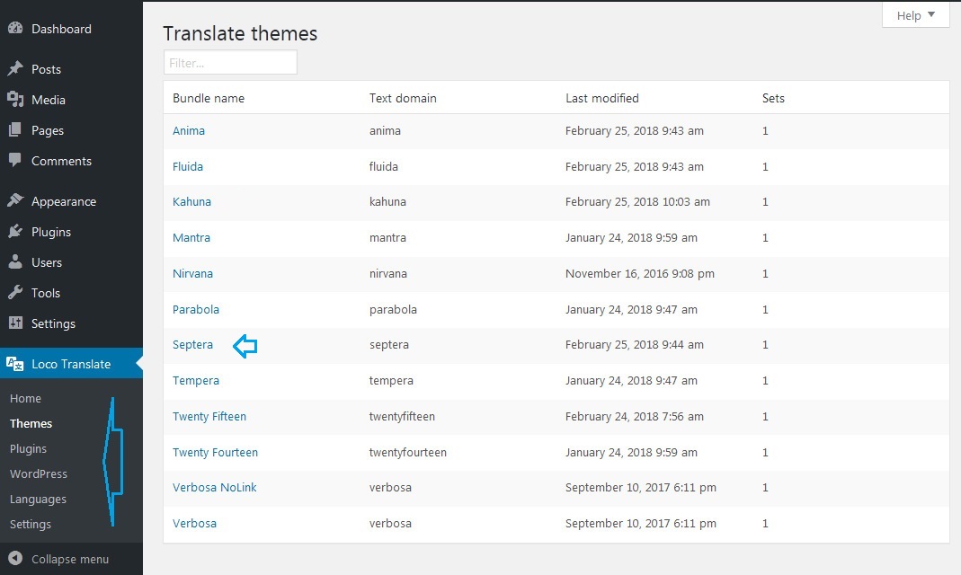961x575 pixels.
Task: Click the 'twentyfifteen' text domain cell
Action: 402,416
